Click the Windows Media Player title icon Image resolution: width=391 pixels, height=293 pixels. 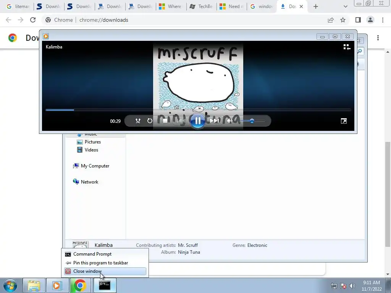(46, 36)
